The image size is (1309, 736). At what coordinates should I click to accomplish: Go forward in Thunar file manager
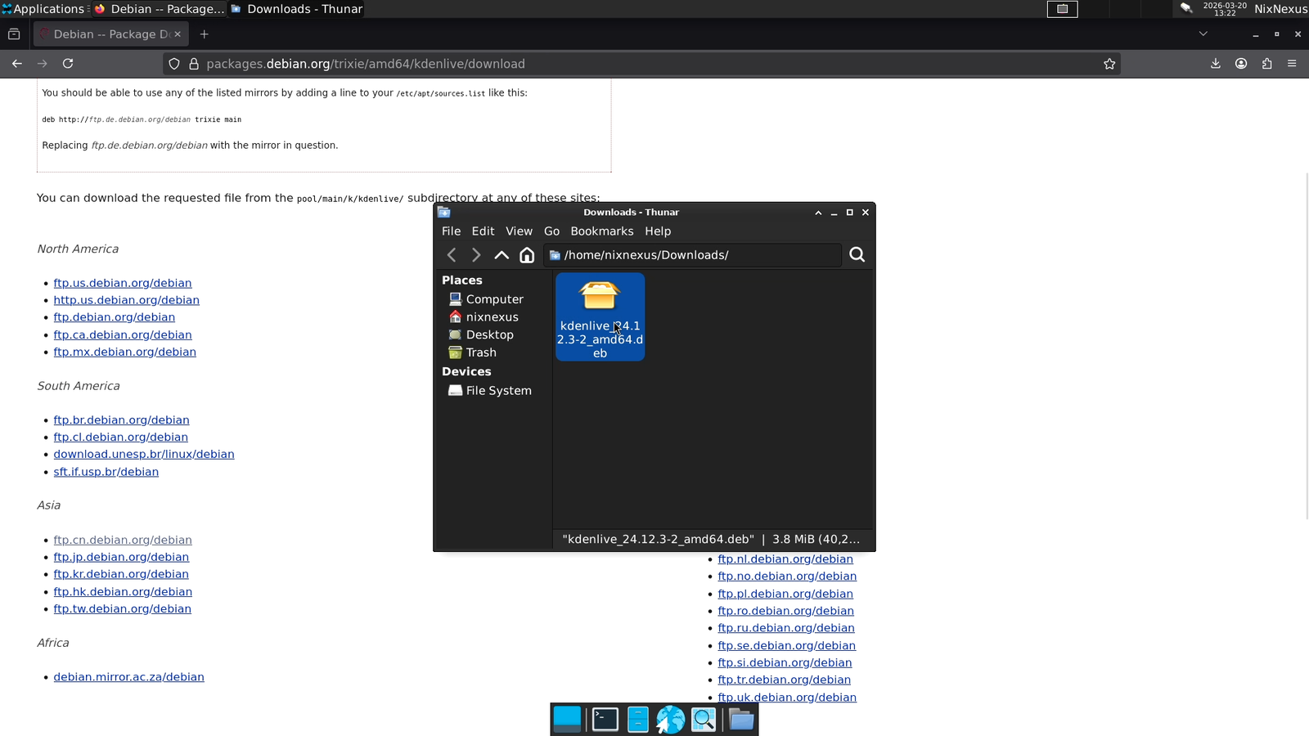(x=476, y=255)
